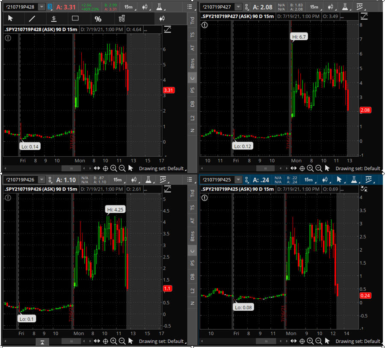Open 15m timeframe menu on P428 chart
The width and height of the screenshot is (385, 348).
click(129, 7)
